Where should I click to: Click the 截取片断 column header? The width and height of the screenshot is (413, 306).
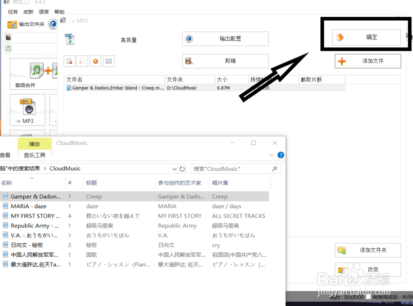tap(322, 80)
